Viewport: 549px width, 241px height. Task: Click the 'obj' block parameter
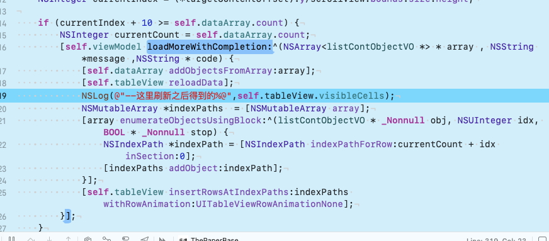(438, 121)
